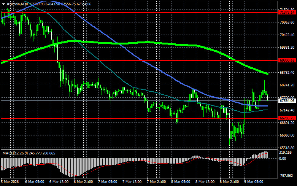Click the MACD value 245.779

coord(35,153)
